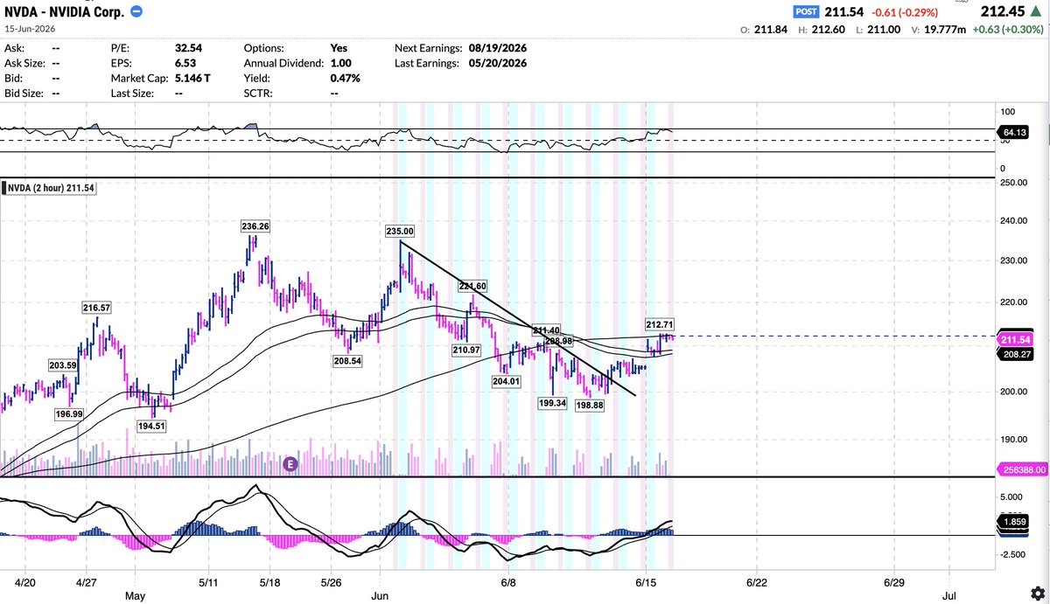Viewport: 1050px width, 604px height.
Task: Click the Annual Dividend value 1.00
Action: (341, 63)
